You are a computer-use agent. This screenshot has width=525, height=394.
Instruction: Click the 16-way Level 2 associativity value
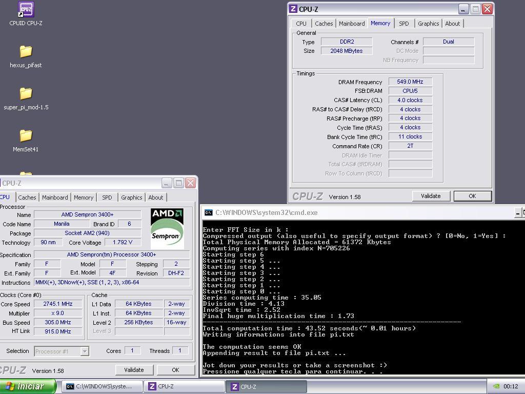pyautogui.click(x=176, y=322)
